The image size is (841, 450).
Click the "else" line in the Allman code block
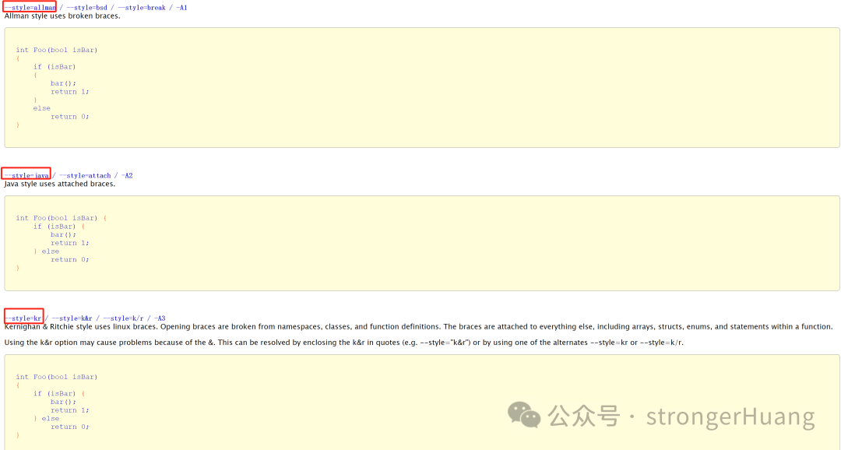pyautogui.click(x=42, y=108)
